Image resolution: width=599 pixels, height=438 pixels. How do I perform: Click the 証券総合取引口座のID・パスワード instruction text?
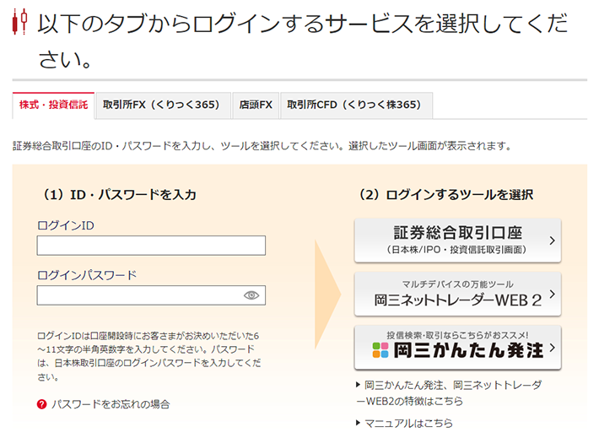262,146
